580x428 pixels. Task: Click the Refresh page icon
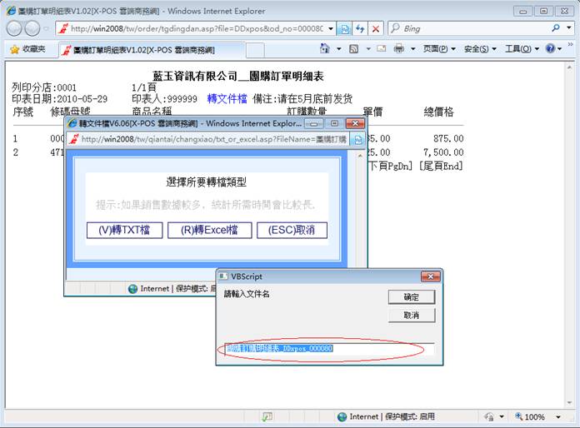coord(360,28)
